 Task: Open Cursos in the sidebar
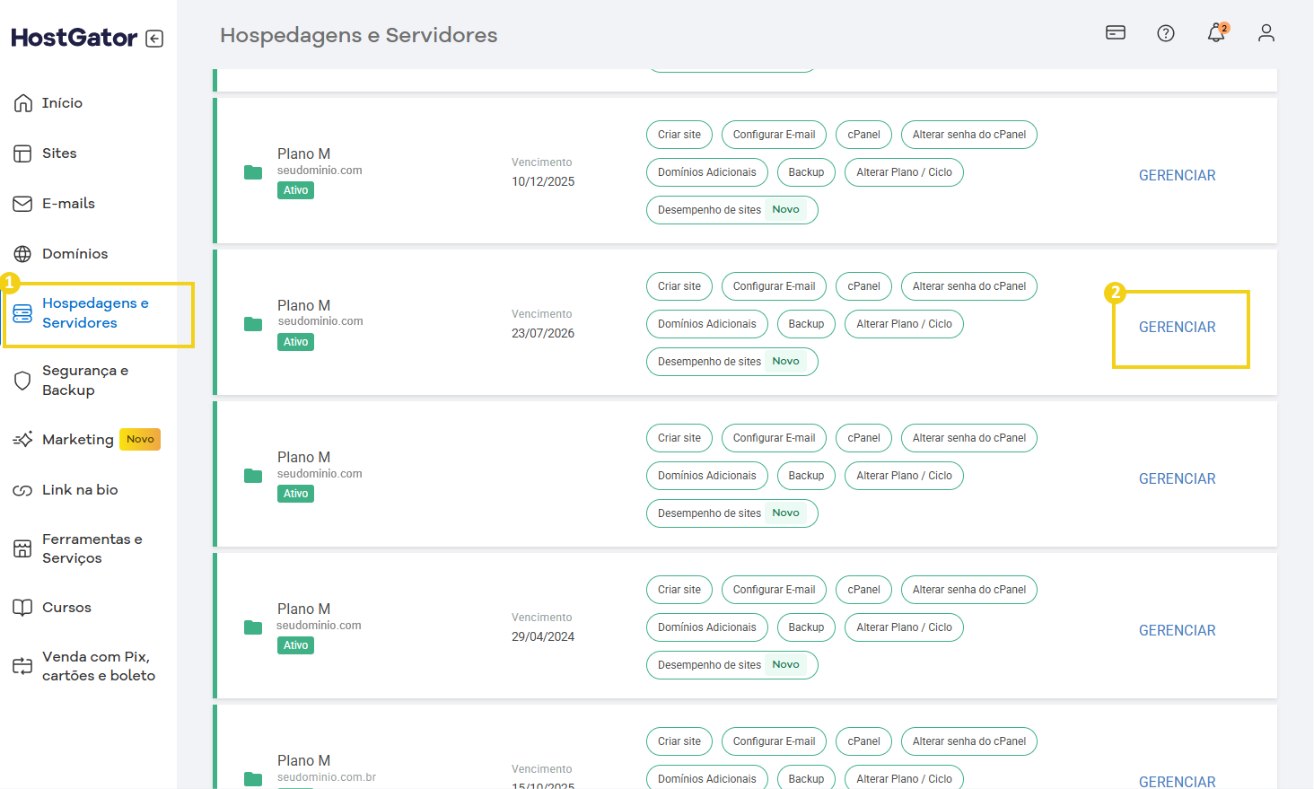coord(66,608)
